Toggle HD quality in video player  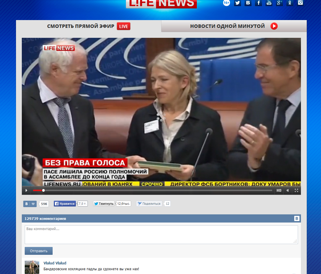279,191
